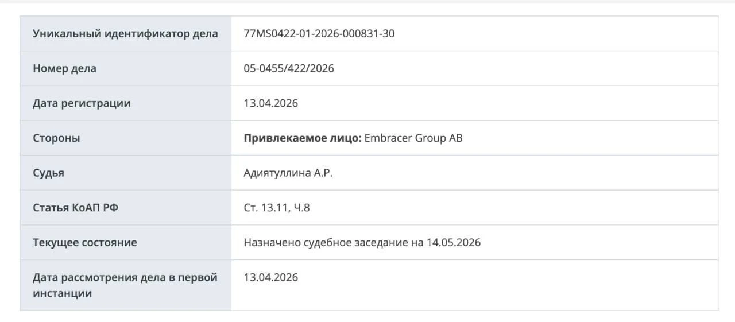Click the hearing date 14.05.2026 in status
The image size is (735, 322).
[454, 242]
